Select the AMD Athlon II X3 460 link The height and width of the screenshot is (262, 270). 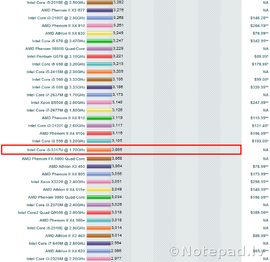pyautogui.click(x=65, y=236)
